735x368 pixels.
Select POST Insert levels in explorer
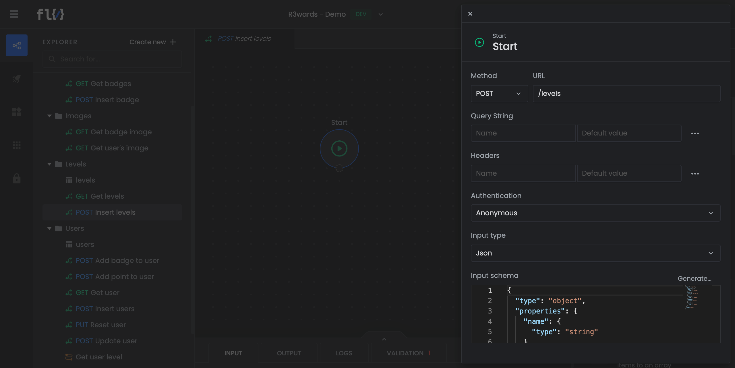pos(112,212)
